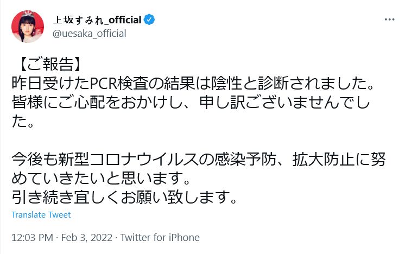Open the 12:03 PM timestamp link
The image size is (405, 254).
coord(30,238)
